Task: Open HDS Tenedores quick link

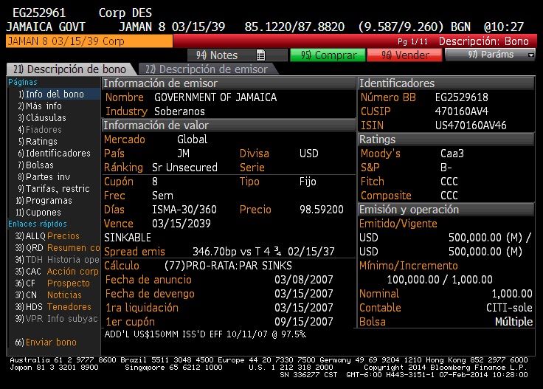Action: [56, 307]
